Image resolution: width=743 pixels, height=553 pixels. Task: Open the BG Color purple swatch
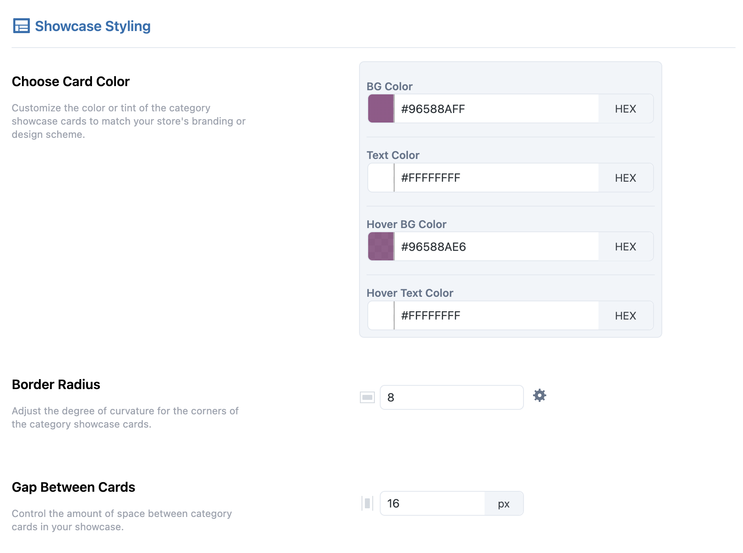381,109
